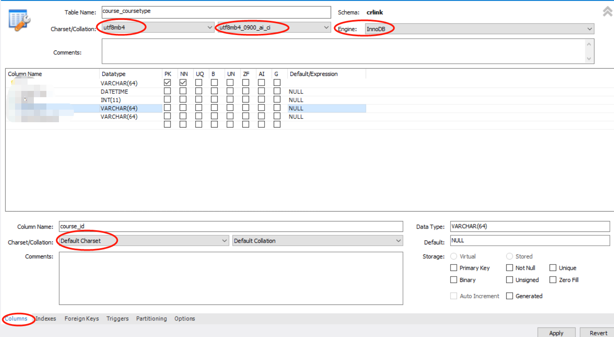Check the Zero Fill option
The width and height of the screenshot is (614, 337).
point(553,280)
